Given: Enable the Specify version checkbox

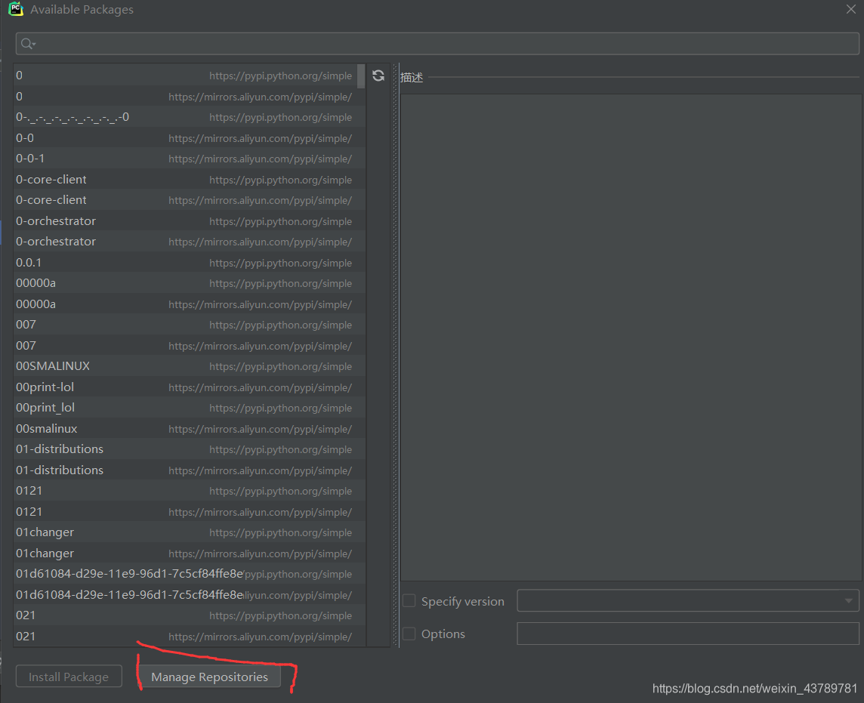Looking at the screenshot, I should point(409,601).
